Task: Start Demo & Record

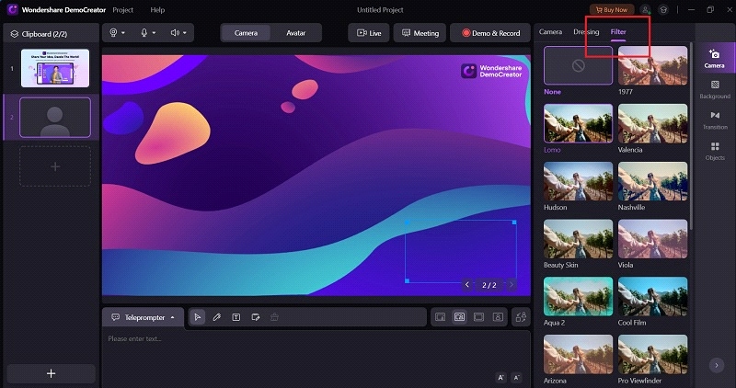Action: (x=490, y=33)
